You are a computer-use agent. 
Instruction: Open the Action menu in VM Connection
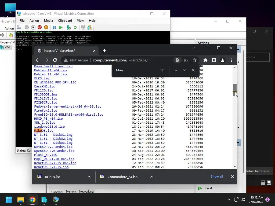click(34, 21)
